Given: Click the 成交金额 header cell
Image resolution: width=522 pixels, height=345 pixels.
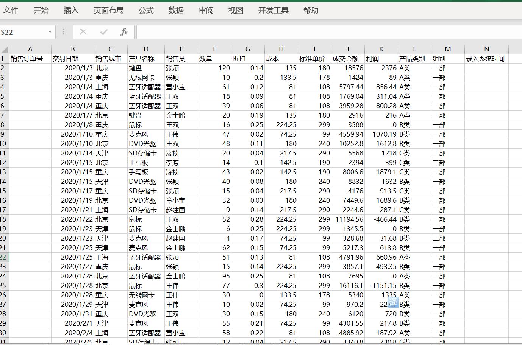Looking at the screenshot, I should [x=348, y=59].
